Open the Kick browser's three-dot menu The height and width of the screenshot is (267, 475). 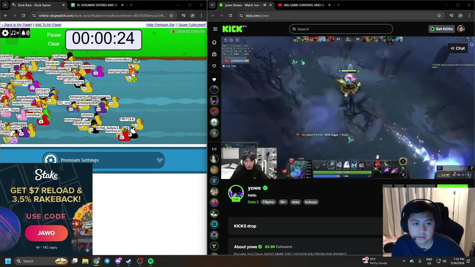(x=469, y=16)
